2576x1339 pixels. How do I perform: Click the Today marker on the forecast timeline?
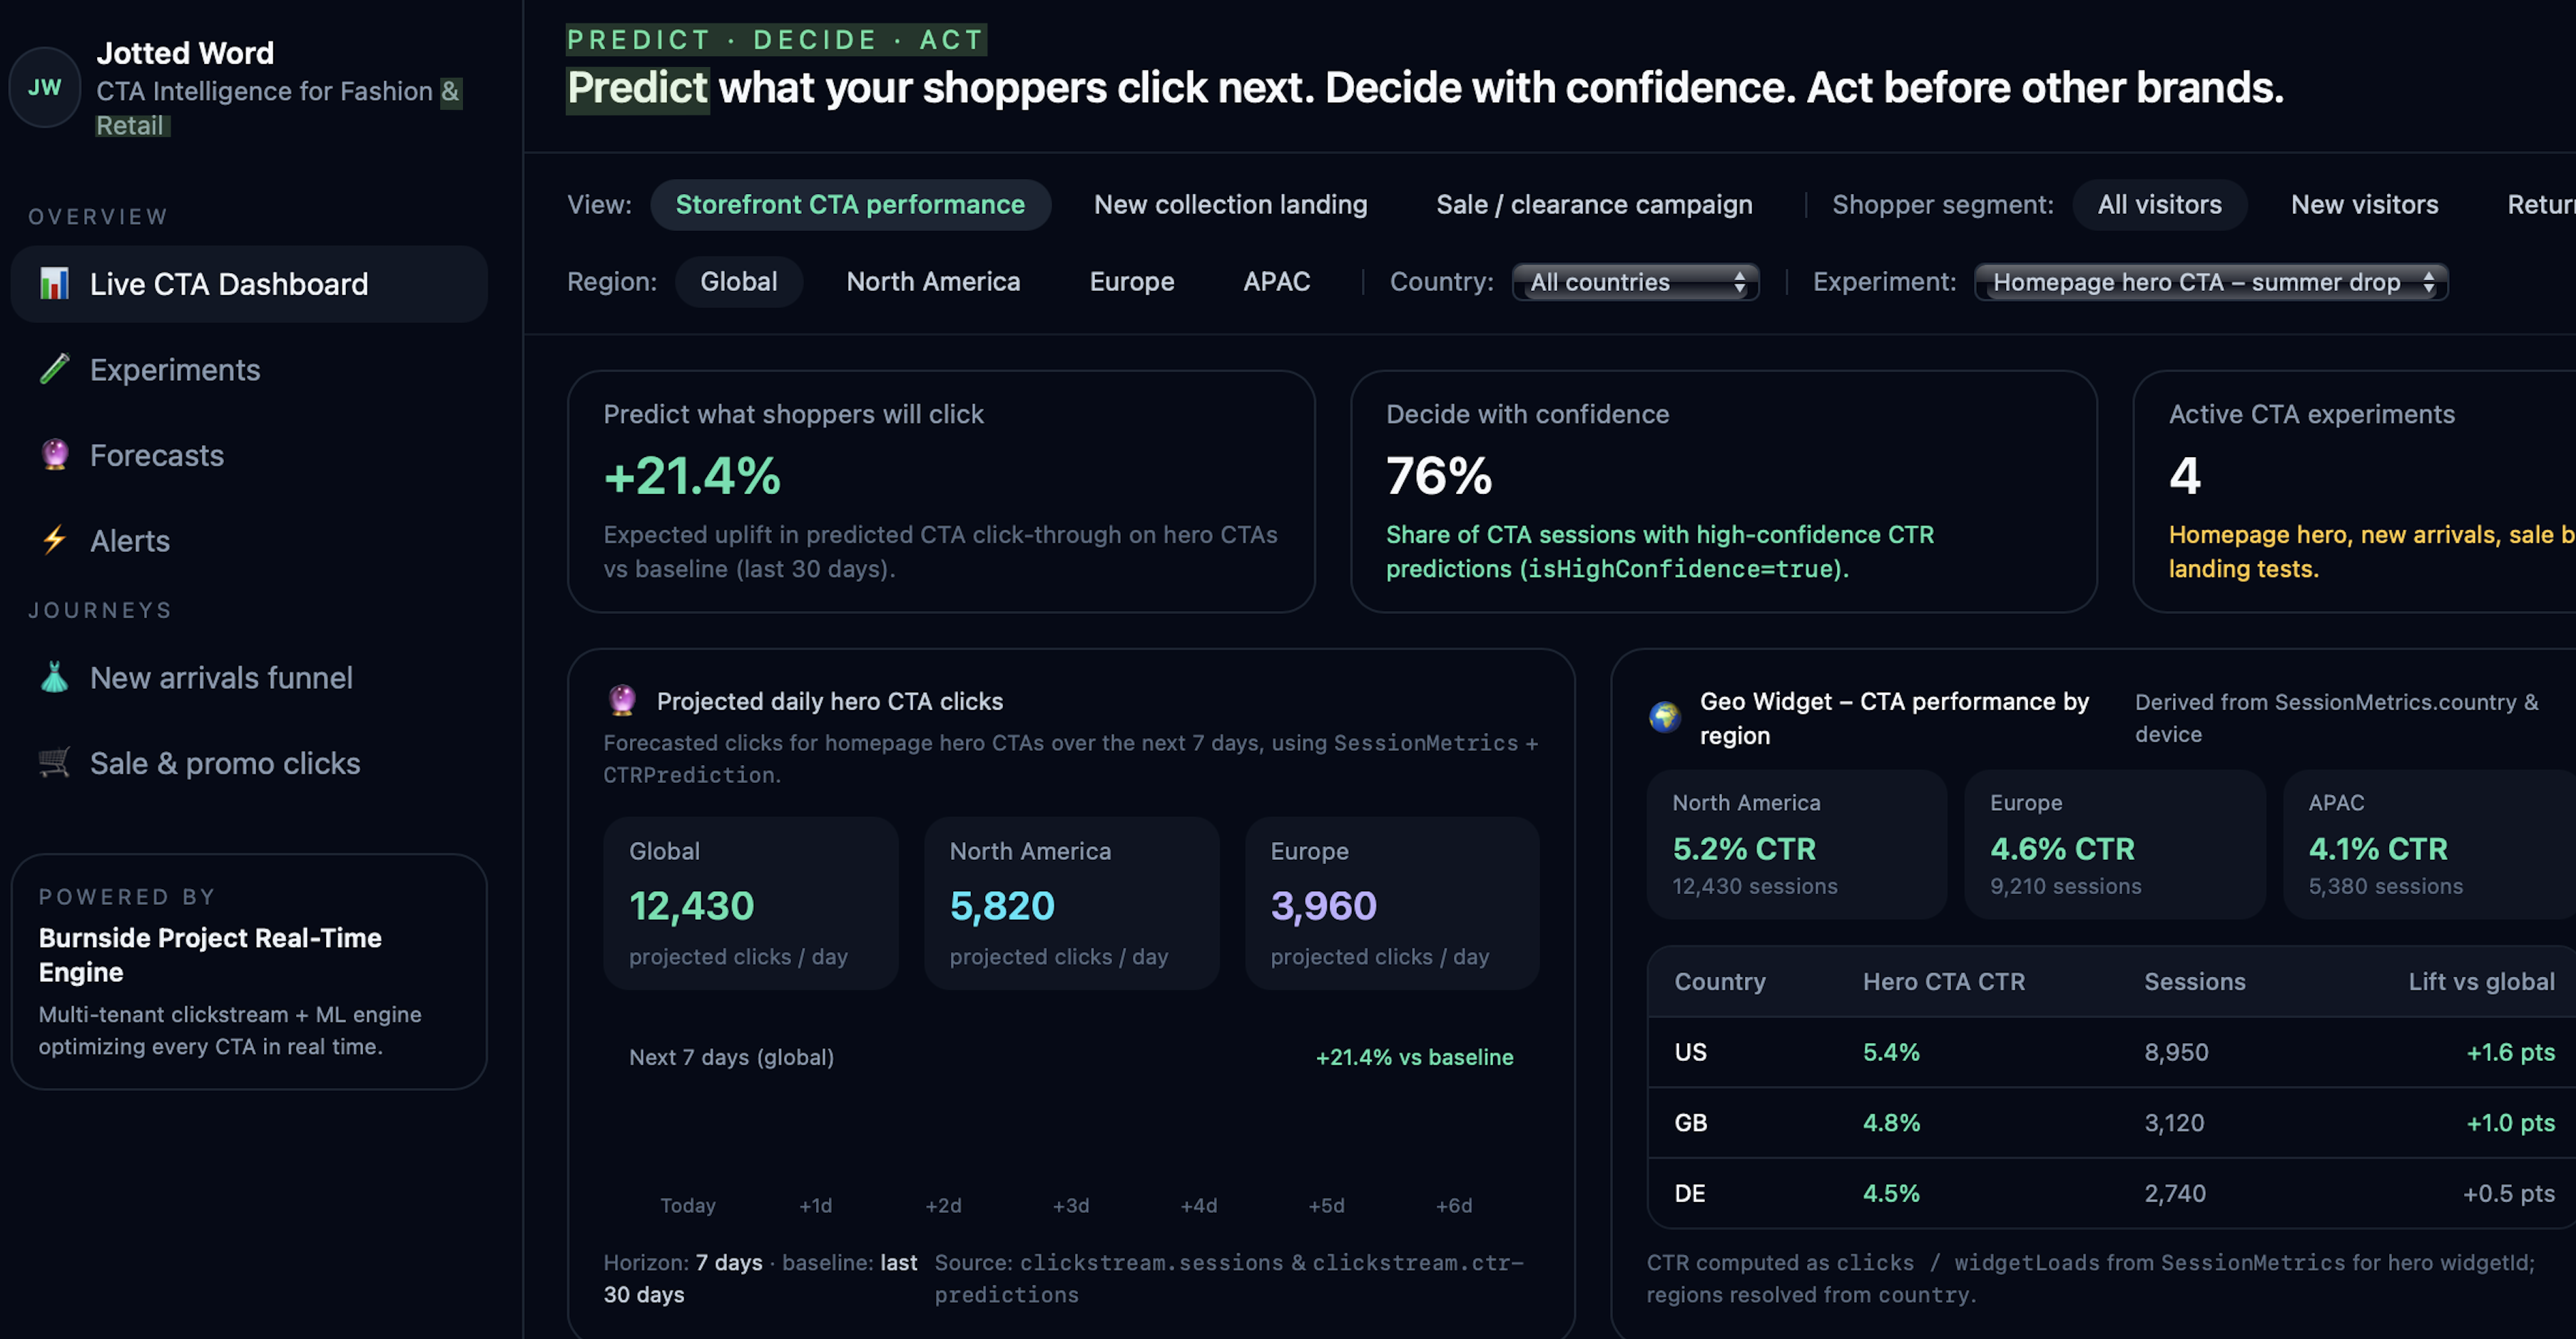tap(687, 1205)
